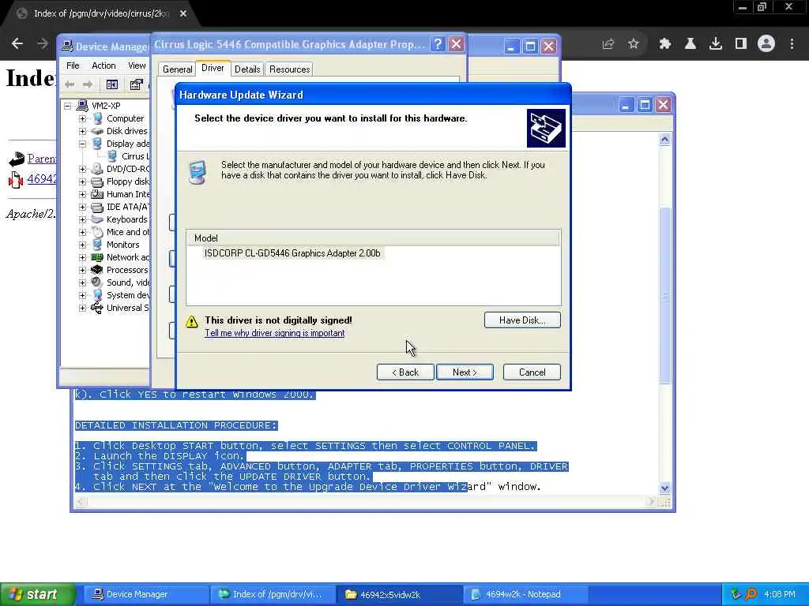This screenshot has height=606, width=809.
Task: Open the browser profile avatar
Action: coord(766,44)
